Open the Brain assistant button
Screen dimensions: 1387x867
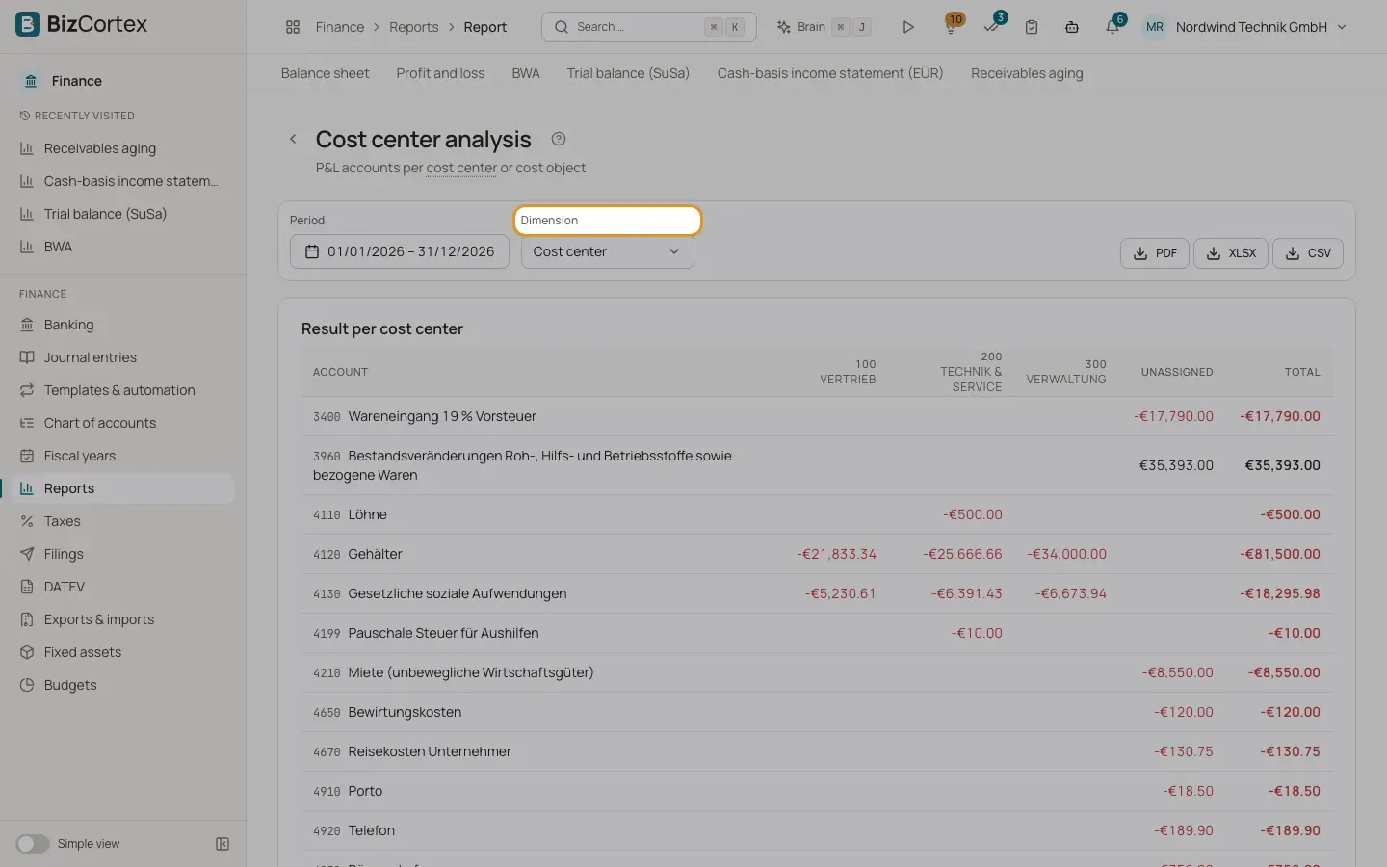click(x=824, y=27)
